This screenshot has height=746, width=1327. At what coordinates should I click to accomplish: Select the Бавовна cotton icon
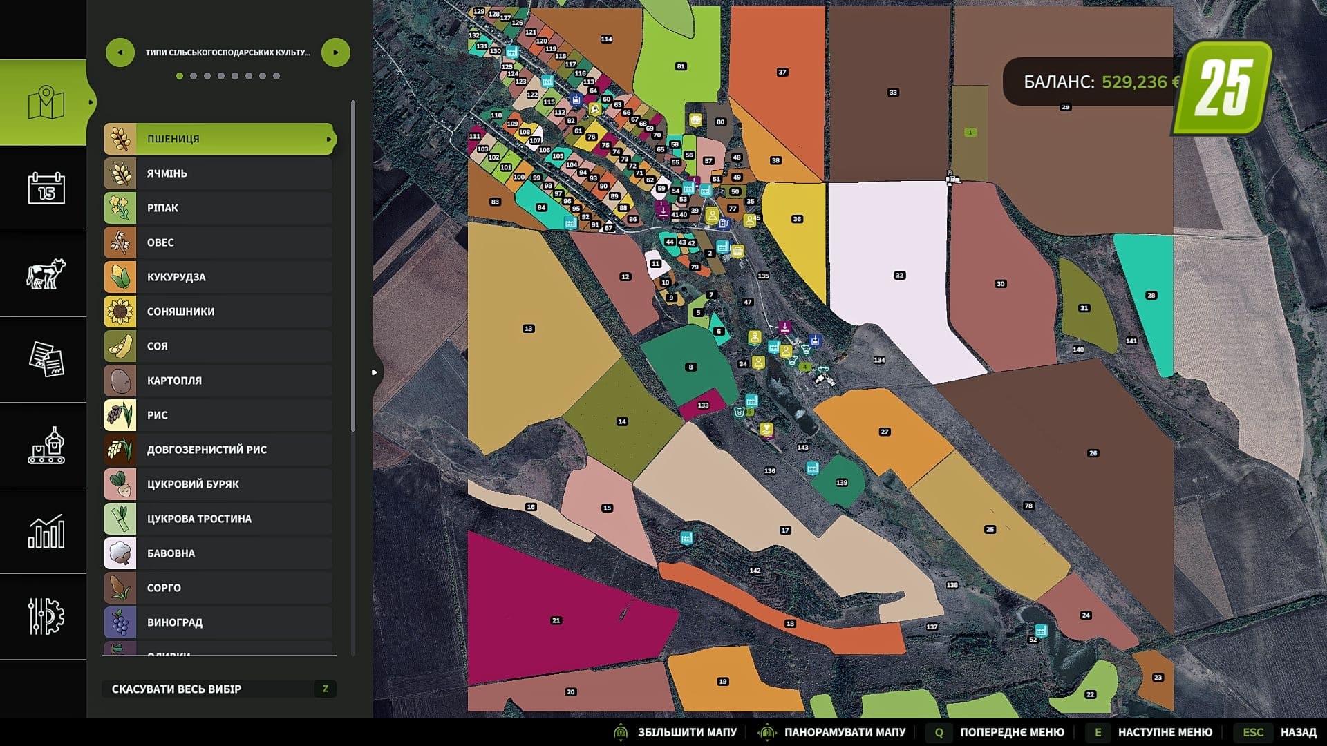point(120,553)
